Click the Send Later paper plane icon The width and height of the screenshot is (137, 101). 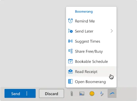click(70, 31)
